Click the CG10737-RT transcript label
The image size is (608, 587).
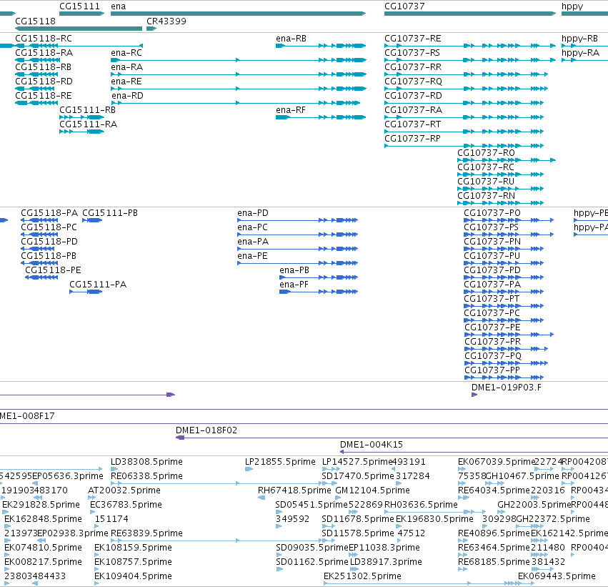[x=412, y=124]
